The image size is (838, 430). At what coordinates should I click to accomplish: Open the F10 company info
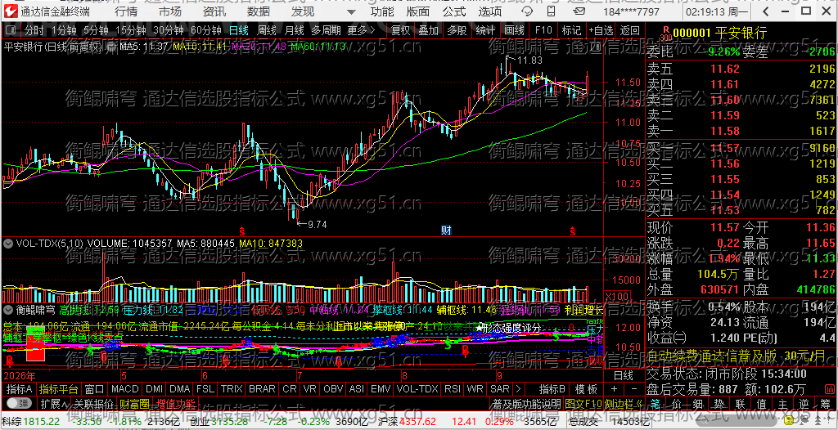(543, 30)
